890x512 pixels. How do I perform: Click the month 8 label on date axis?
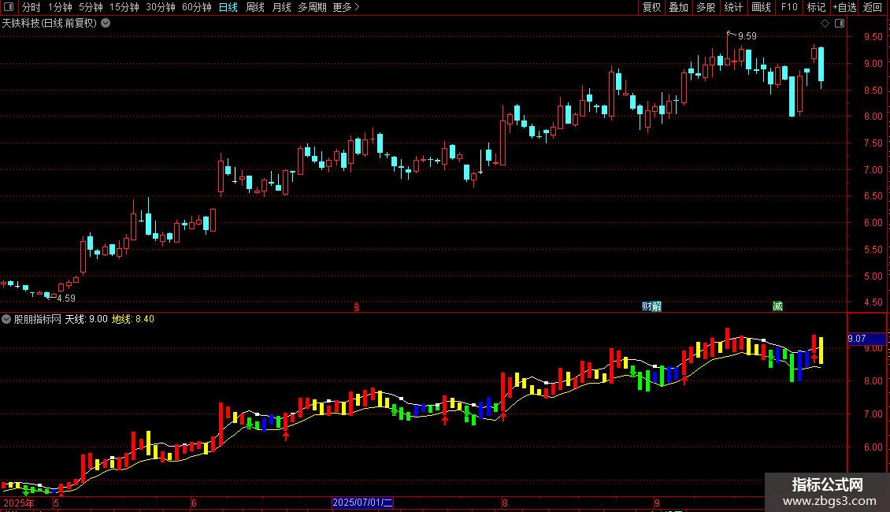click(505, 503)
